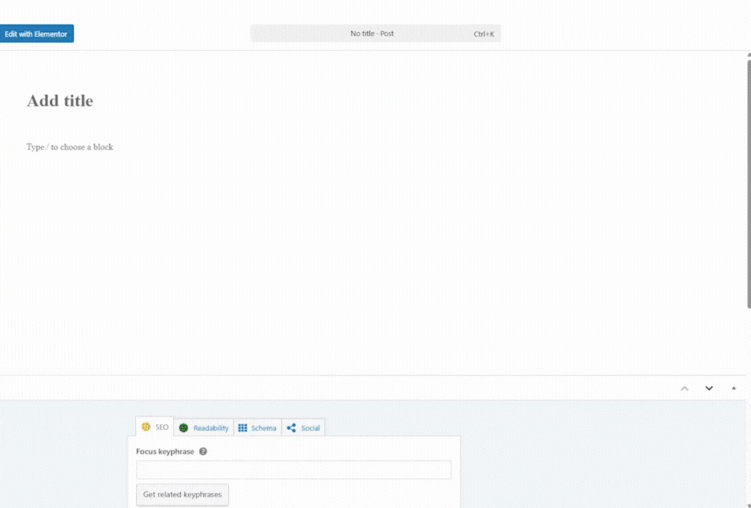751x508 pixels.
Task: Click the move panel down chevron
Action: tap(709, 388)
